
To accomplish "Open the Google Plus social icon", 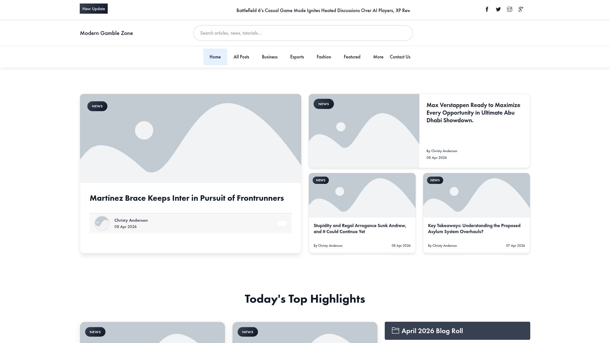I will tap(521, 9).
